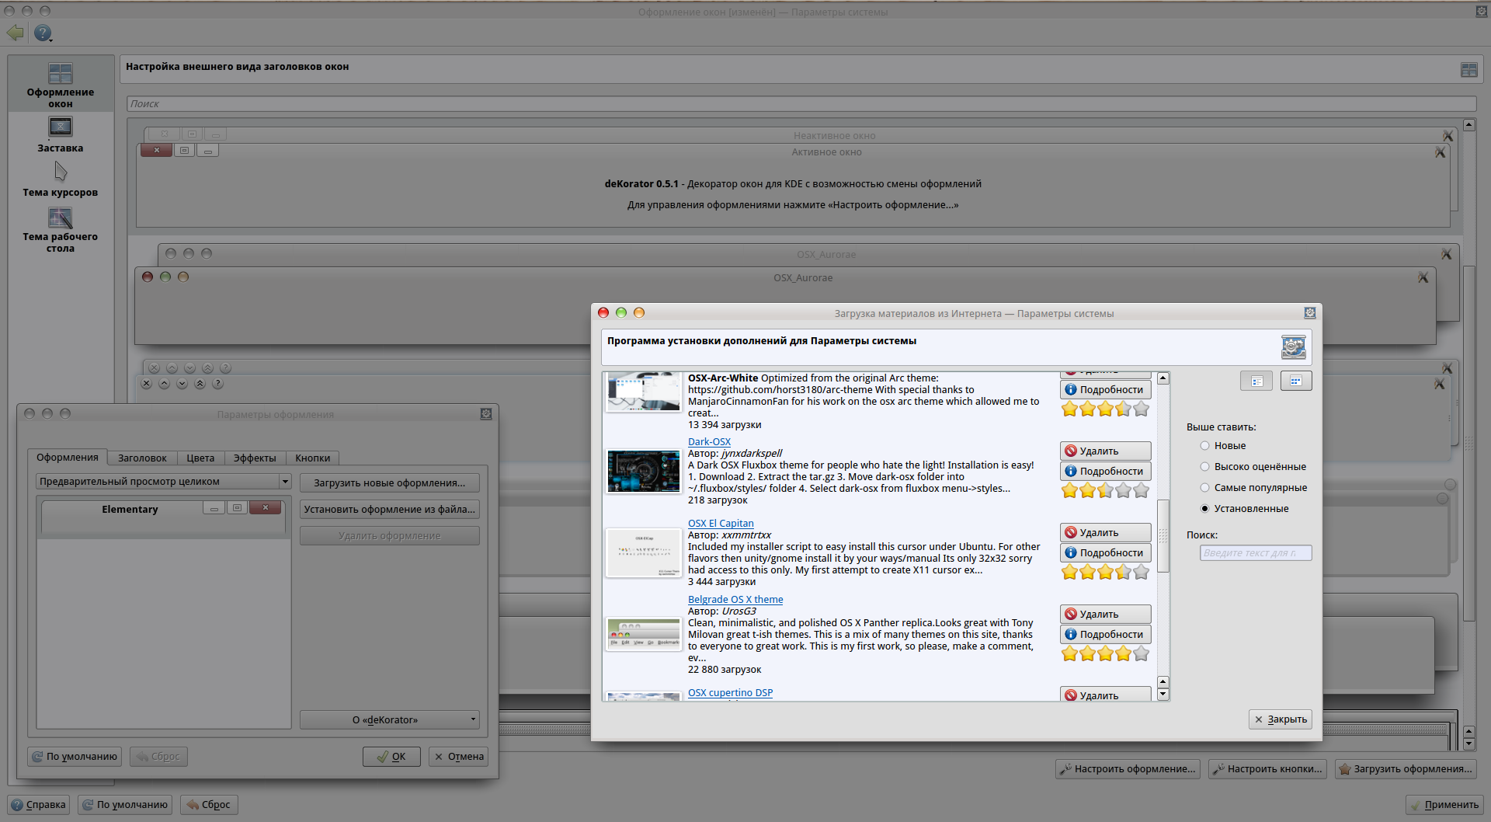Viewport: 1491px width, 822px height.
Task: Click the '22 880 загрузок' download count
Action: (x=725, y=670)
